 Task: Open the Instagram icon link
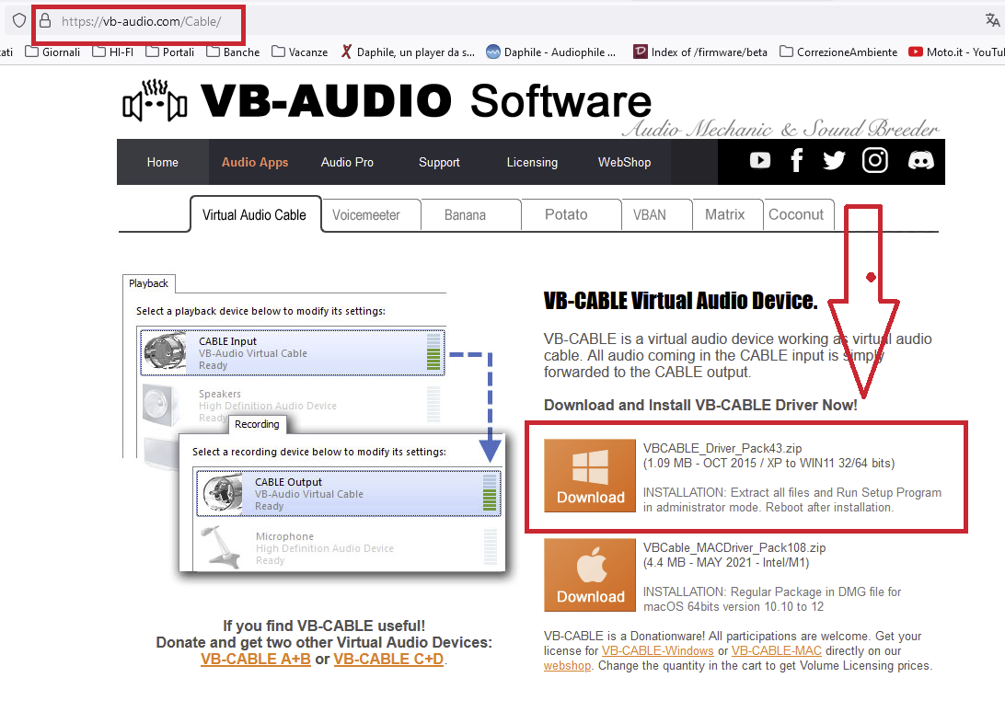pyautogui.click(x=875, y=159)
